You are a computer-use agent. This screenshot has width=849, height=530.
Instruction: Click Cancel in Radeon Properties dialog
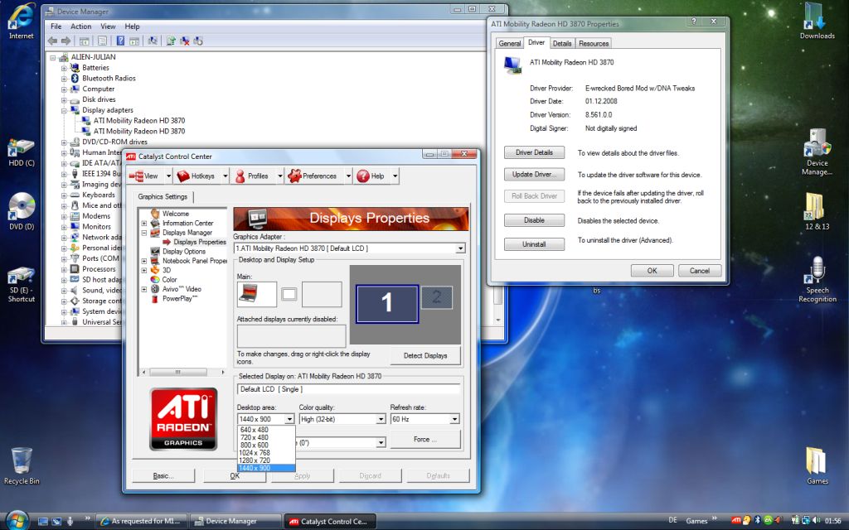(699, 271)
